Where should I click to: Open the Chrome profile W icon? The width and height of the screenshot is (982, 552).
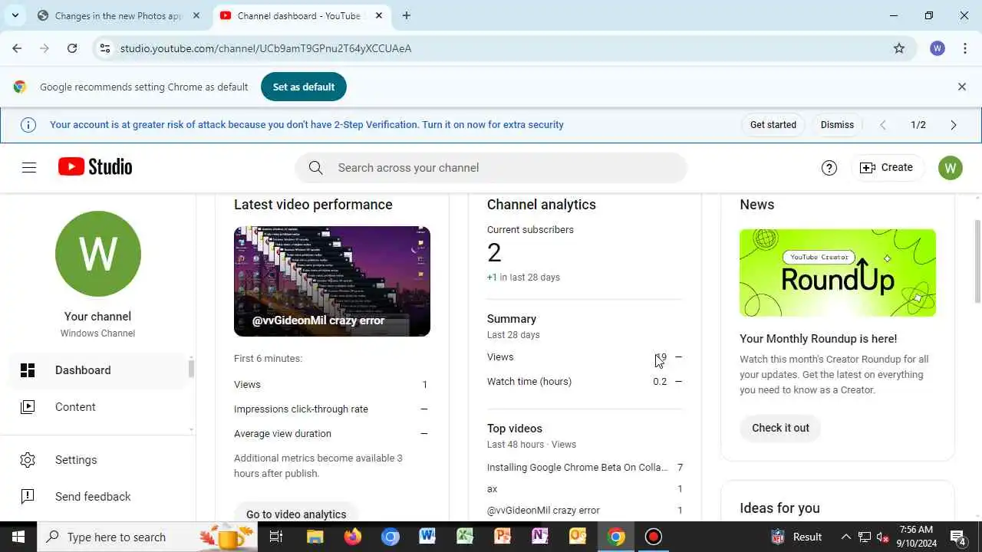[x=938, y=48]
